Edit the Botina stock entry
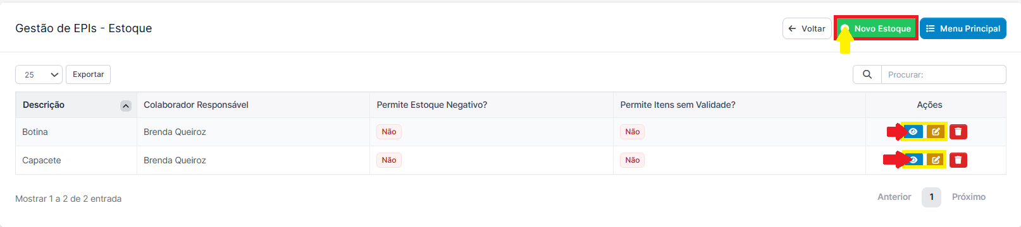Image resolution: width=1021 pixels, height=227 pixels. point(936,132)
